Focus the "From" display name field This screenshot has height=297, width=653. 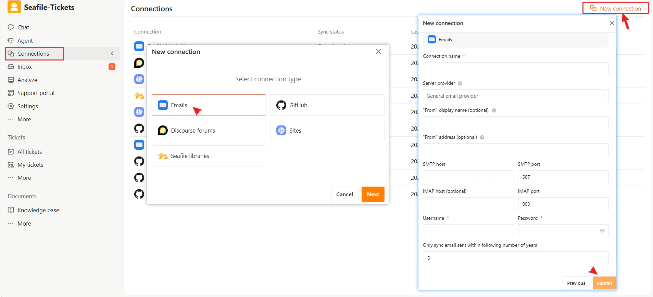coord(516,123)
